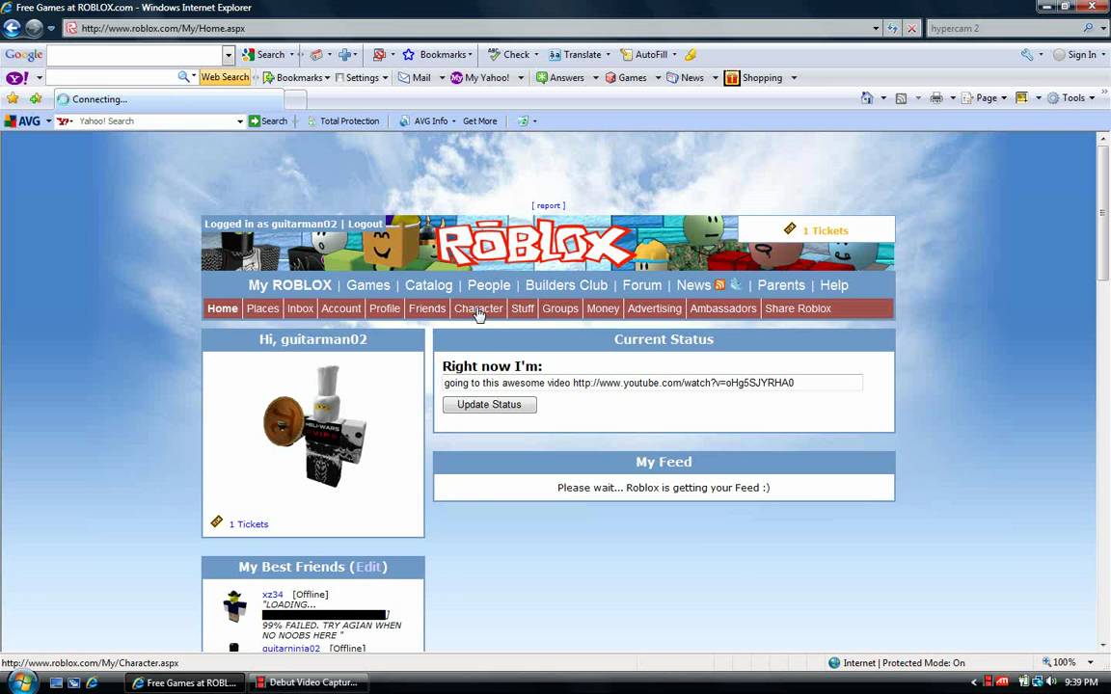
Task: Open the Character tab
Action: click(478, 308)
